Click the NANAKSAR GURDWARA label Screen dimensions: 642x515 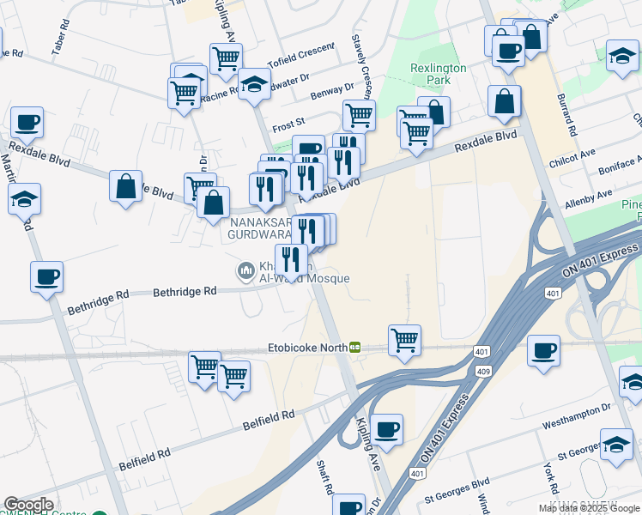pyautogui.click(x=259, y=228)
